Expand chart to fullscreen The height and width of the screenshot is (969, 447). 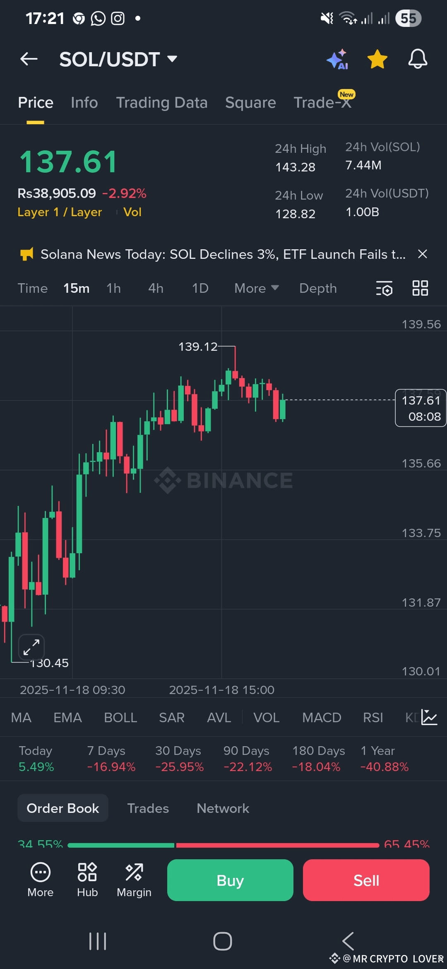coord(31,647)
